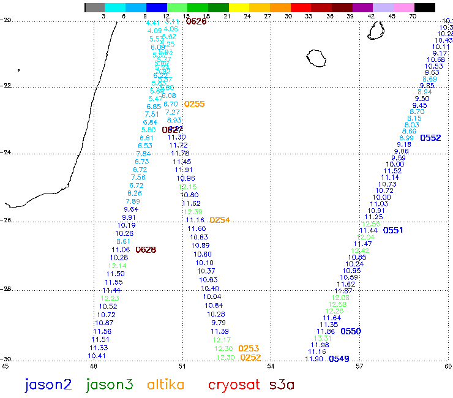This screenshot has width=453, height=398.
Task: Select the -28 latitude axis label
Action: pos(6,289)
